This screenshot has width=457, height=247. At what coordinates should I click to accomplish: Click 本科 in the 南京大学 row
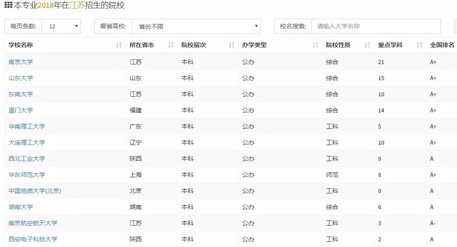pos(187,62)
